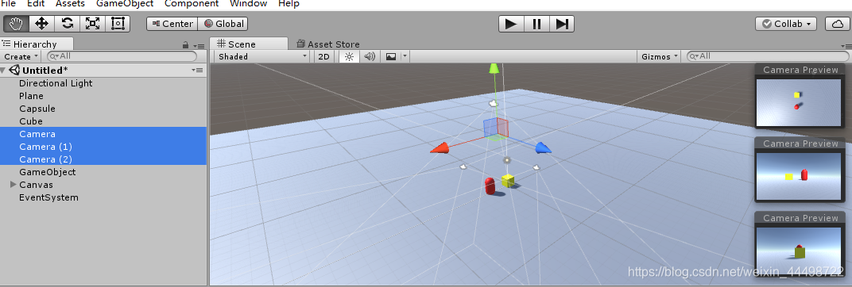This screenshot has height=287, width=852.
Task: Click the bottom Camera Preview thumbnail
Action: tap(798, 251)
